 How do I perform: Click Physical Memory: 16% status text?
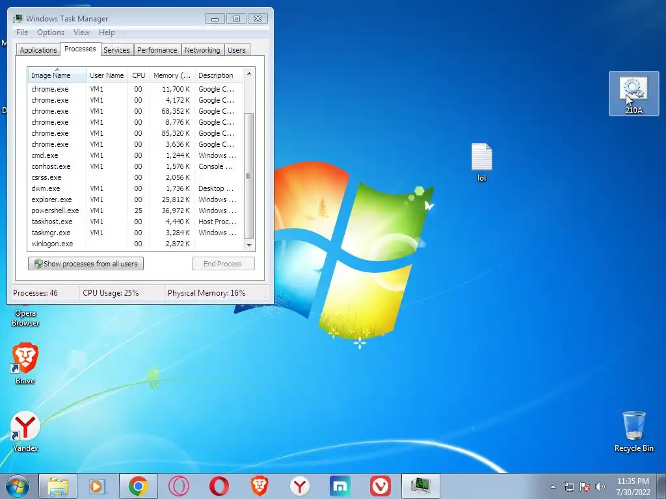[x=206, y=293]
